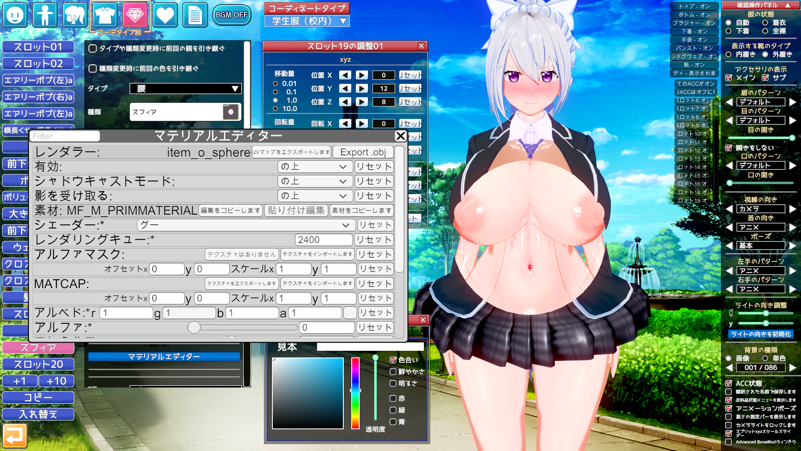The width and height of the screenshot is (801, 451).
Task: Open the coordinate type 学生服 dropdown
Action: click(x=307, y=21)
